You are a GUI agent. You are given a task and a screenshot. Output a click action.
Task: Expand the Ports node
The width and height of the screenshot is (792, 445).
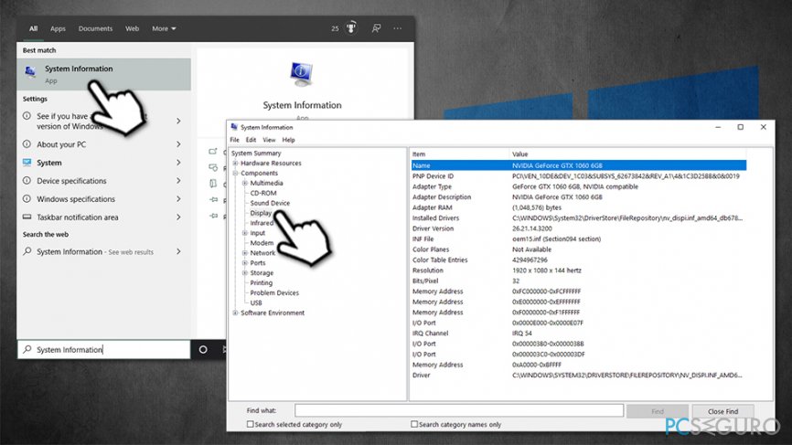coord(245,263)
